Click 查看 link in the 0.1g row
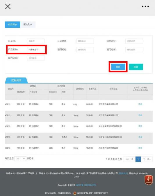 pos(140,104)
